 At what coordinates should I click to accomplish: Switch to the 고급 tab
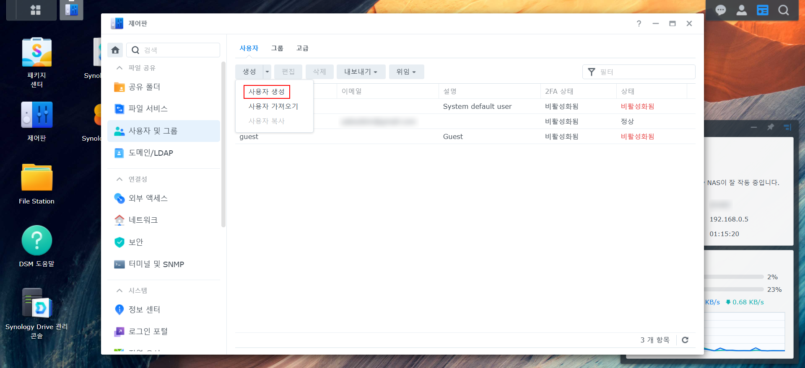(x=302, y=48)
